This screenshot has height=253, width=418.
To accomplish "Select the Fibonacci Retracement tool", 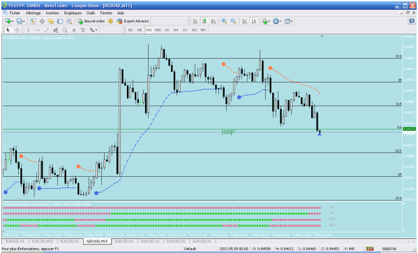I will [x=65, y=30].
